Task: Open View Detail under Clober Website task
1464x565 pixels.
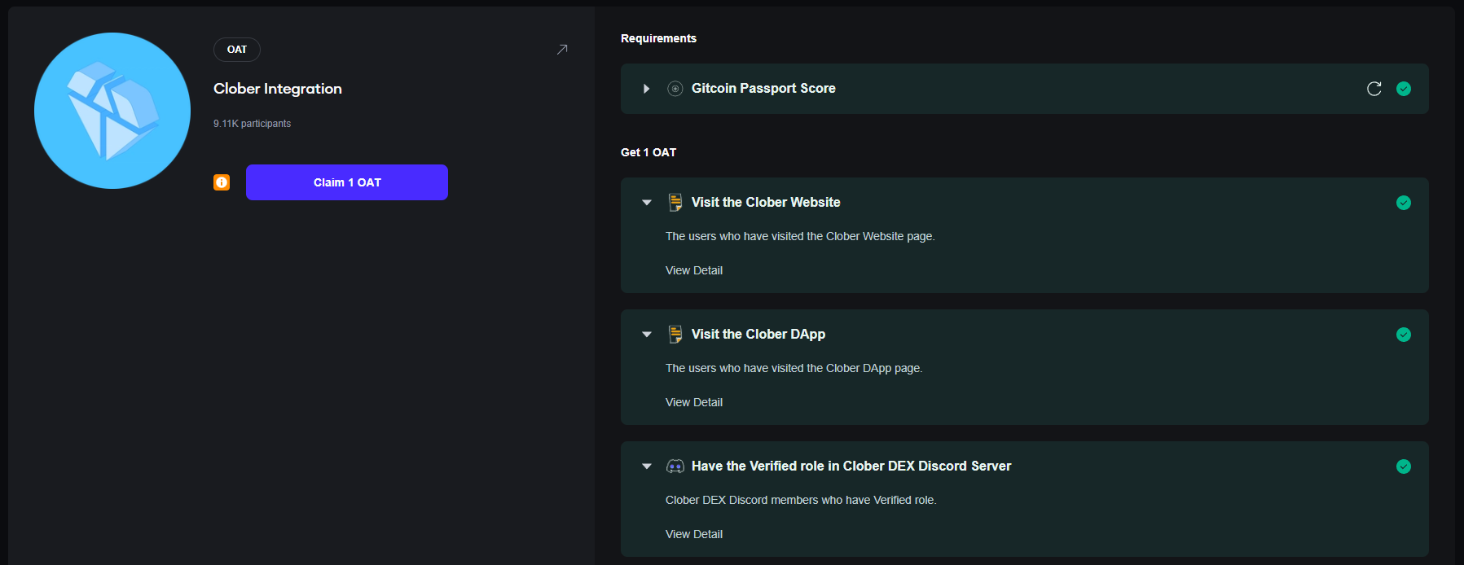Action: [x=693, y=270]
